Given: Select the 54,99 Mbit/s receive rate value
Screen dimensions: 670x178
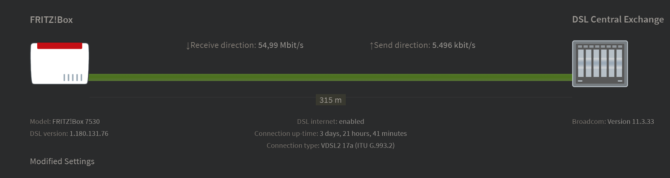Looking at the screenshot, I should point(281,45).
